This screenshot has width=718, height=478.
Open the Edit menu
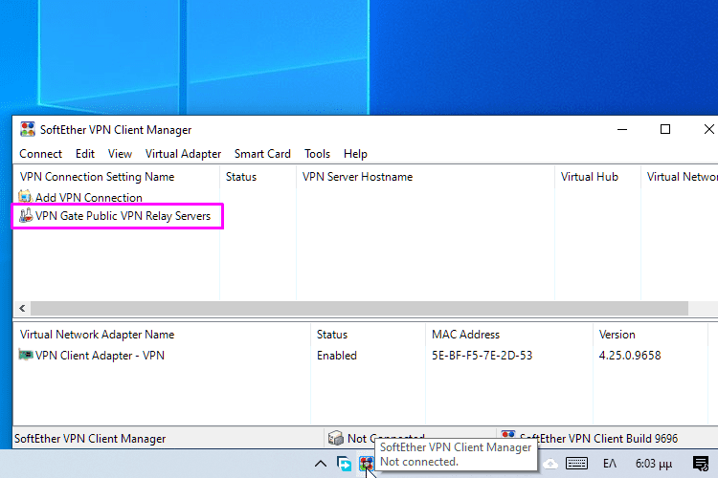[x=84, y=154]
